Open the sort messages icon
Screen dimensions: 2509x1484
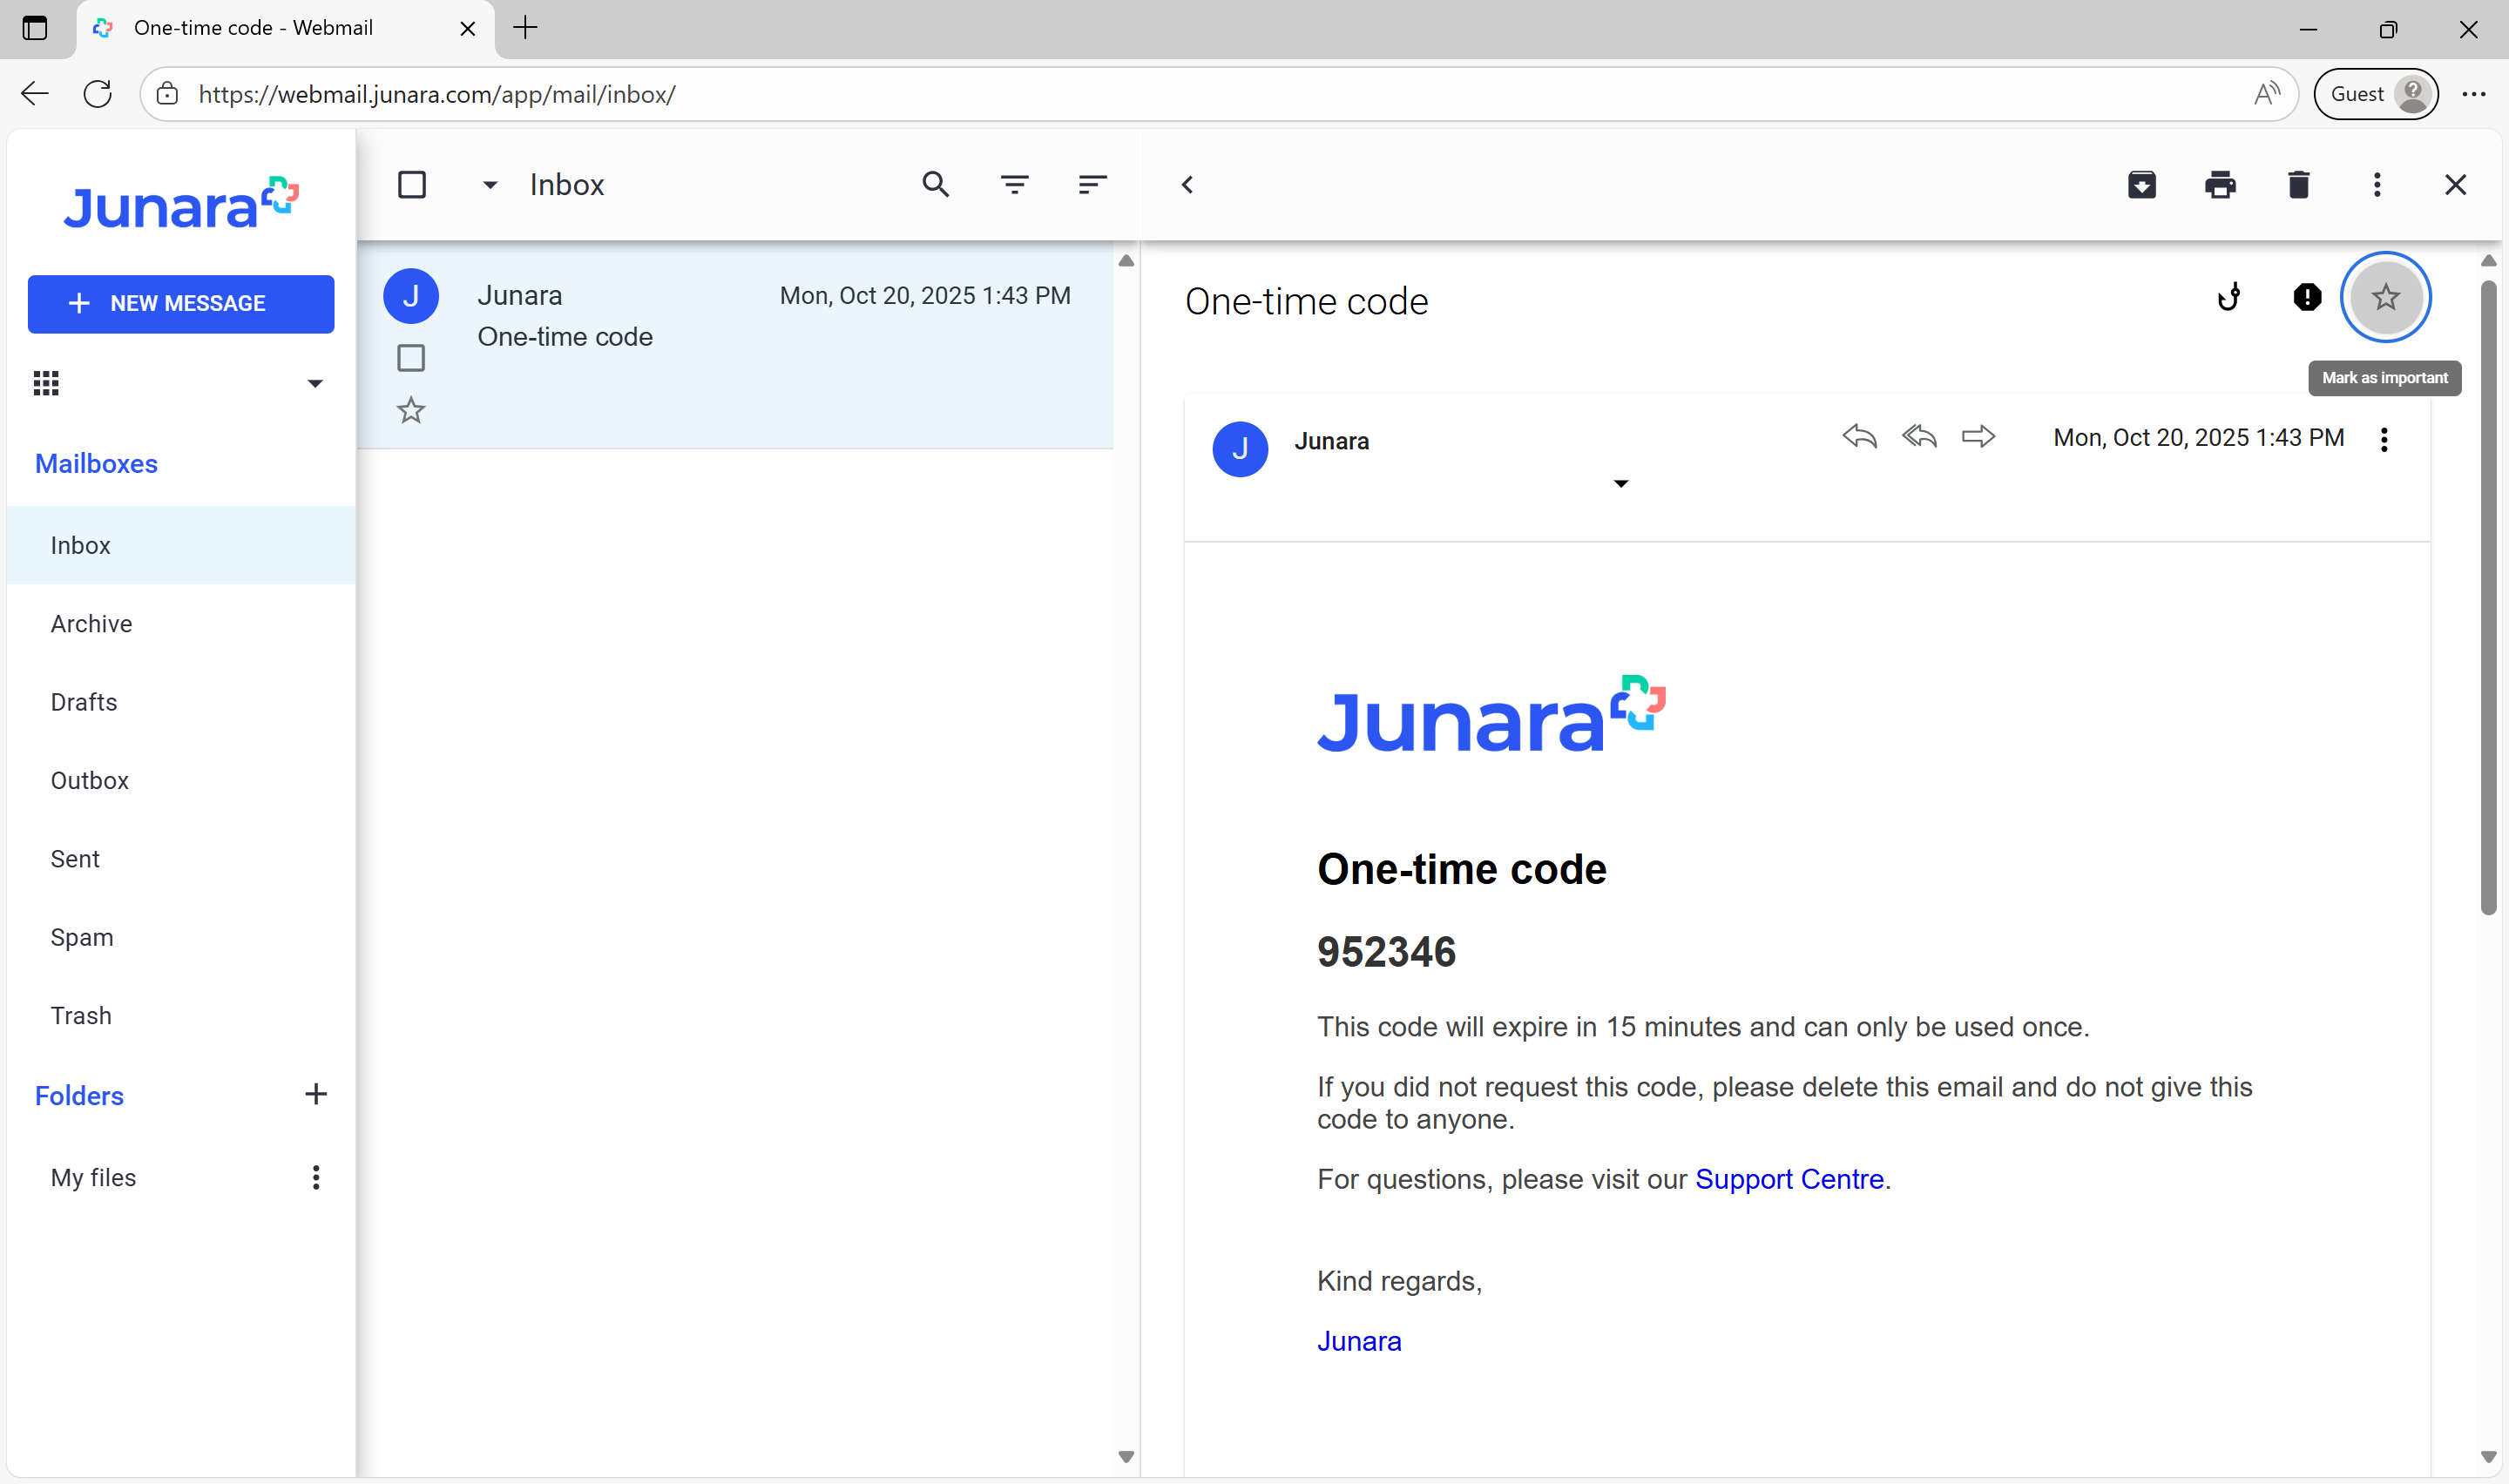tap(1092, 185)
